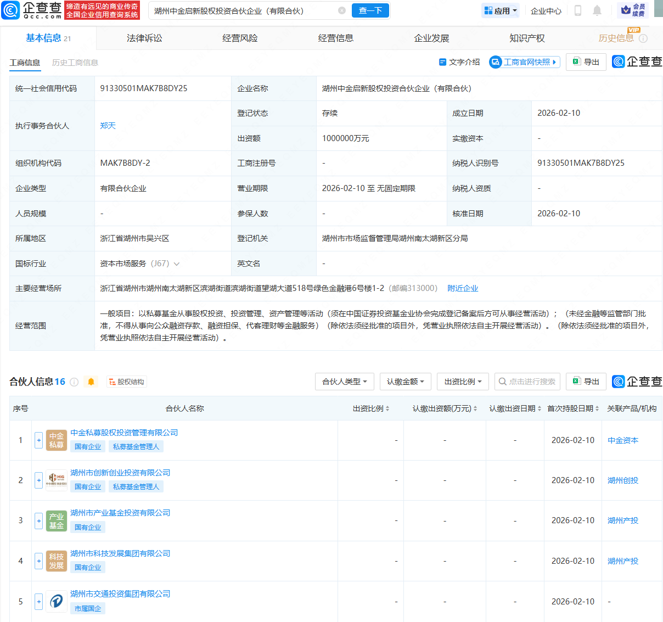Click the 湖州市交通投资集团 company logo
This screenshot has width=663, height=622.
point(56,602)
